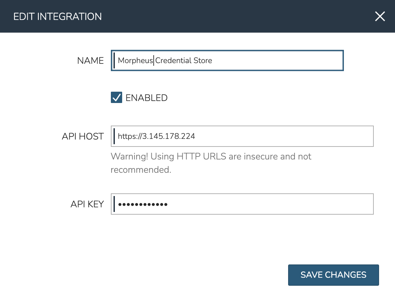The image size is (395, 301).
Task: Click the empty middle of the dark header bar
Action: pyautogui.click(x=232, y=16)
